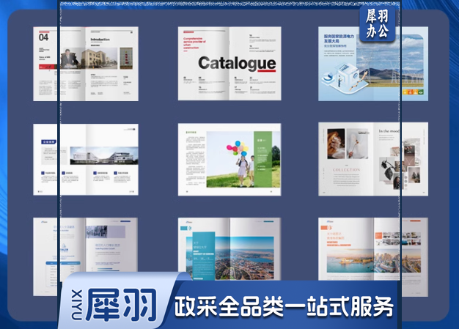Select the fashion collection brochure with portraits

[x=373, y=159]
